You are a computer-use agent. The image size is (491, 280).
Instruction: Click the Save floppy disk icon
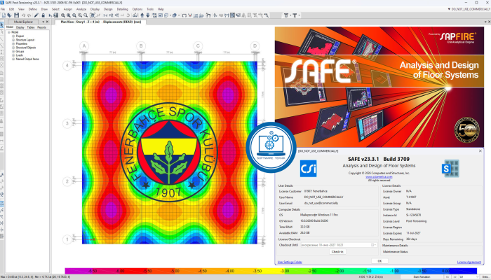(x=17, y=15)
